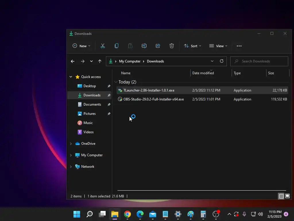Click the Paste clipboard icon
Image resolution: width=294 pixels, height=221 pixels.
point(130,46)
